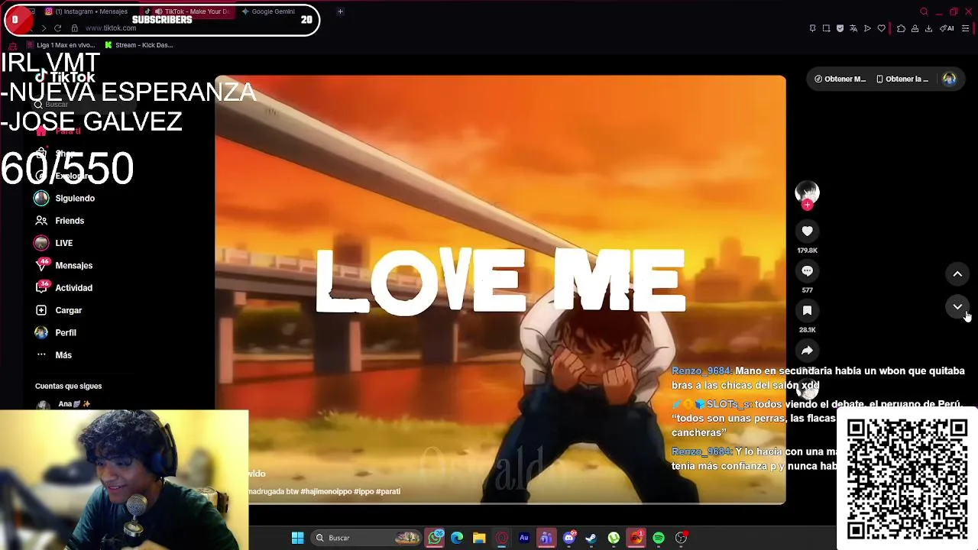The height and width of the screenshot is (550, 978).
Task: Open Perfil in the sidebar
Action: tap(56, 332)
